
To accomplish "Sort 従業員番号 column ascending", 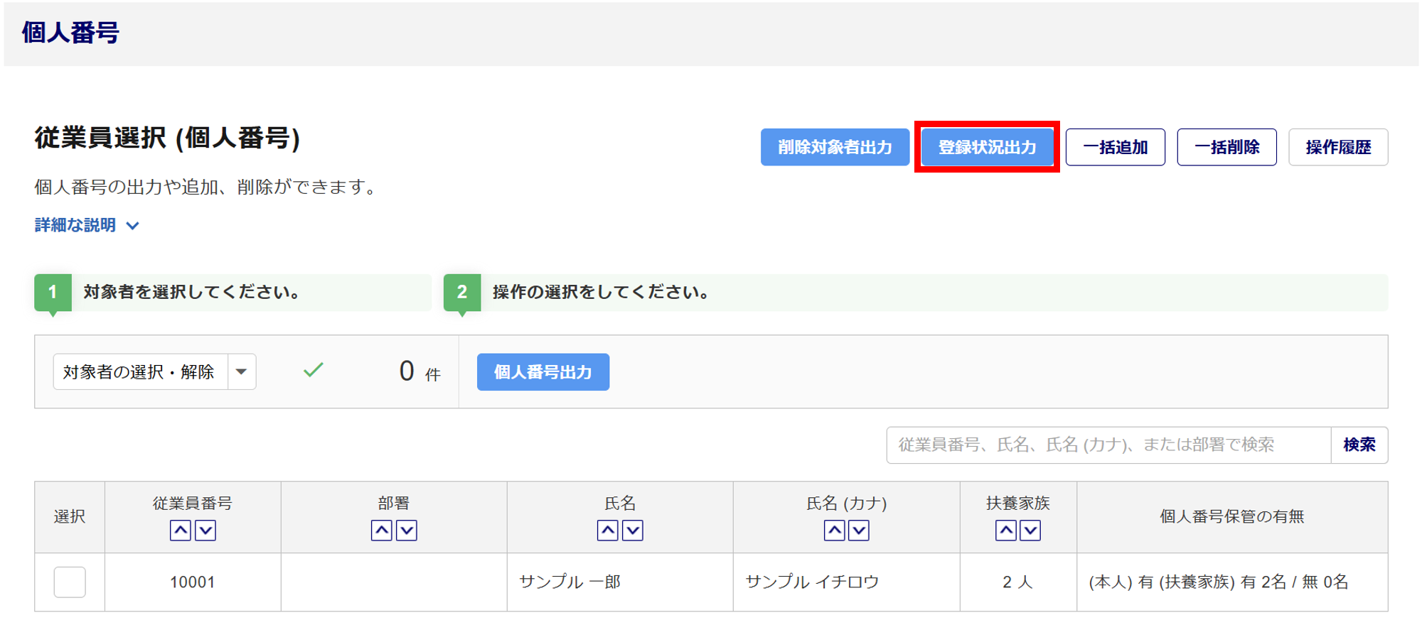I will click(181, 531).
